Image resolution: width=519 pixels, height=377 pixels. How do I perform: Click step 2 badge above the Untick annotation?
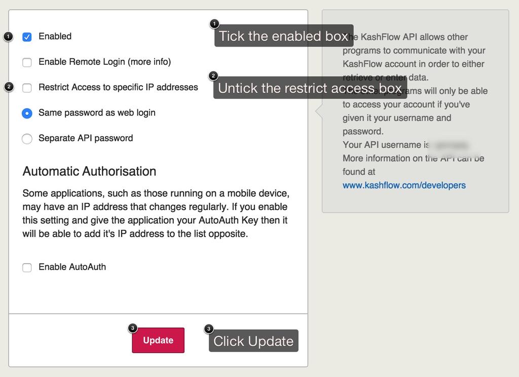point(213,76)
